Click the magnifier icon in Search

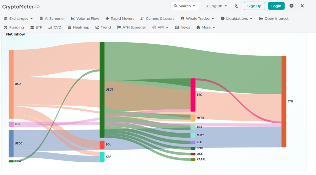pos(176,6)
